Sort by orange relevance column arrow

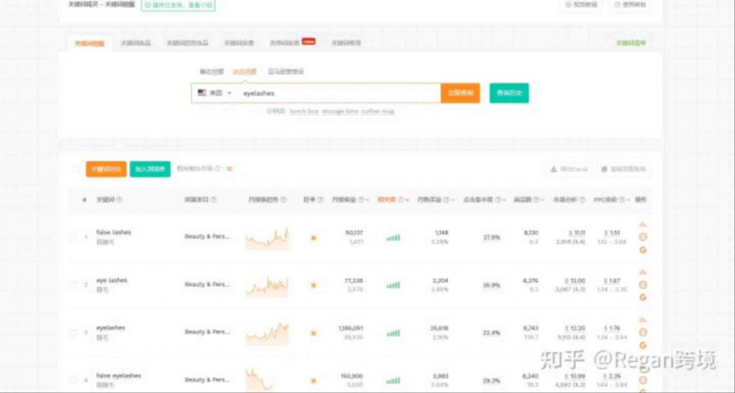pos(407,200)
